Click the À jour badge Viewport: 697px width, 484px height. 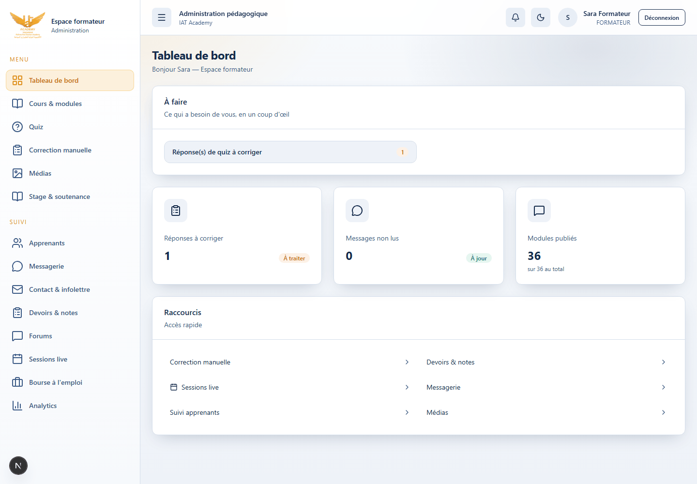pos(479,258)
